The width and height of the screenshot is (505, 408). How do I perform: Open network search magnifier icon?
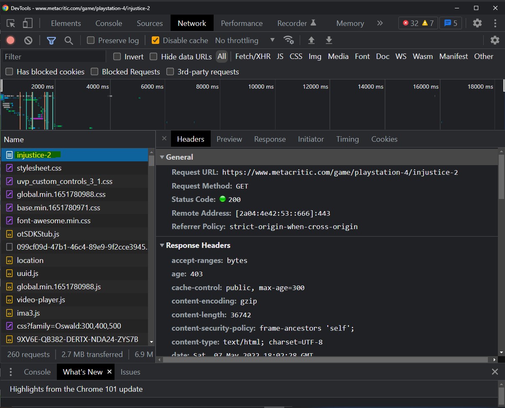(x=69, y=40)
